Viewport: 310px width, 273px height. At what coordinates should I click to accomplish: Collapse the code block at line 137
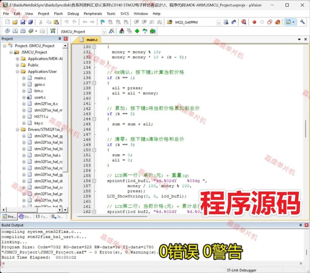[x=94, y=83]
